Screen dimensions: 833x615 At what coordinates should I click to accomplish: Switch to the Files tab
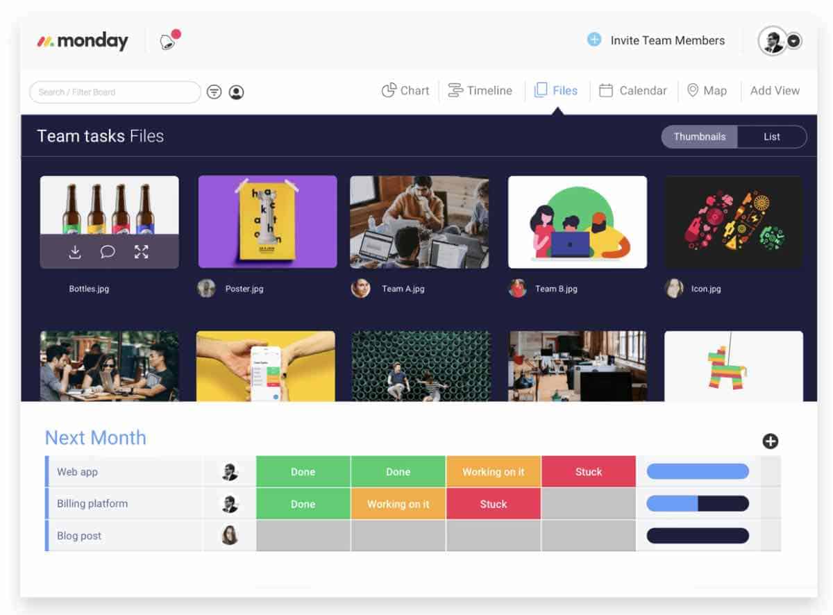tap(555, 90)
